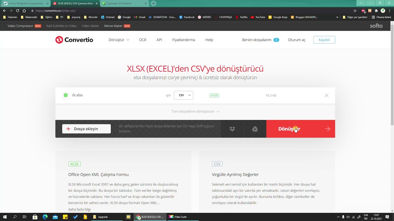The image size is (394, 221).
Task: Click the softo logo link
Action: pos(376,26)
